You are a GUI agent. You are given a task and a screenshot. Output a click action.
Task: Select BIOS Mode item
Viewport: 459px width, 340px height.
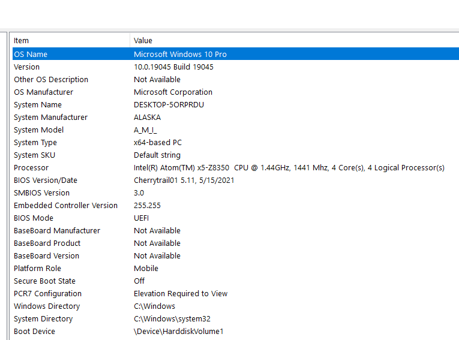coord(34,218)
